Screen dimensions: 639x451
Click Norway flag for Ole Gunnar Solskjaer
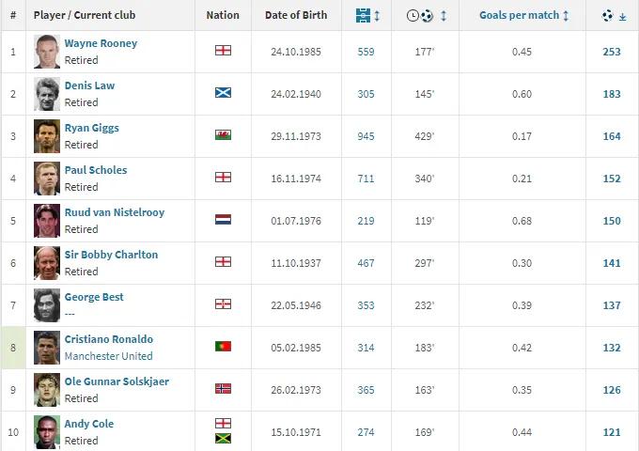[223, 389]
